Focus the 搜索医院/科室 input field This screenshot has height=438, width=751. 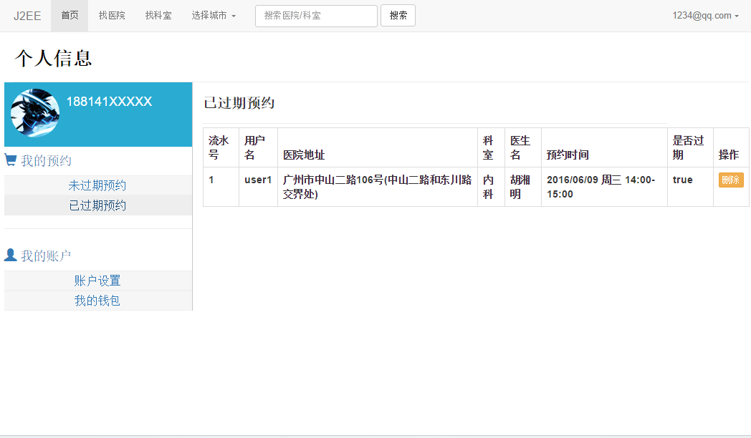point(316,16)
